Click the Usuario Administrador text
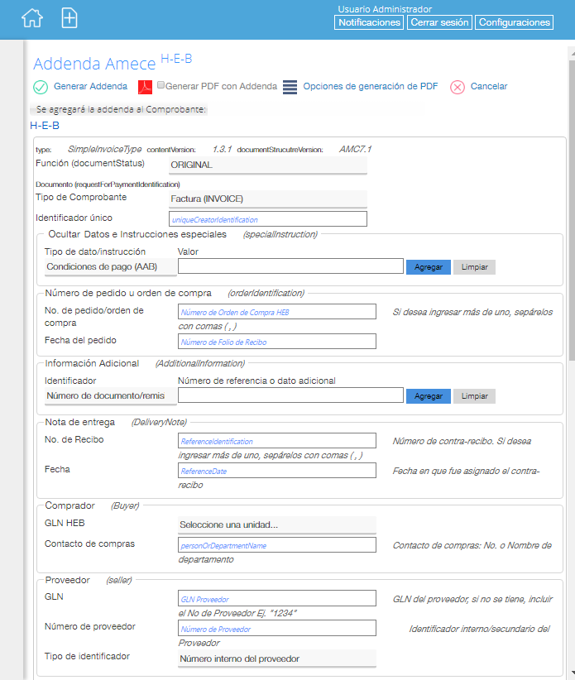Screen dimensions: 575x680 coord(385,9)
